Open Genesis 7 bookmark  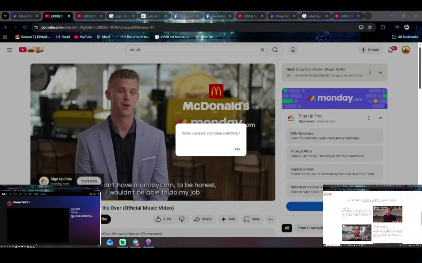(x=32, y=37)
